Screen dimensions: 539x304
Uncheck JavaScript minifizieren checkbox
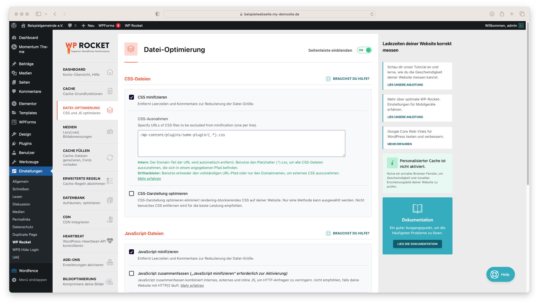[131, 252]
